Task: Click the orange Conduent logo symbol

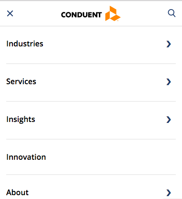Action: pos(113,13)
